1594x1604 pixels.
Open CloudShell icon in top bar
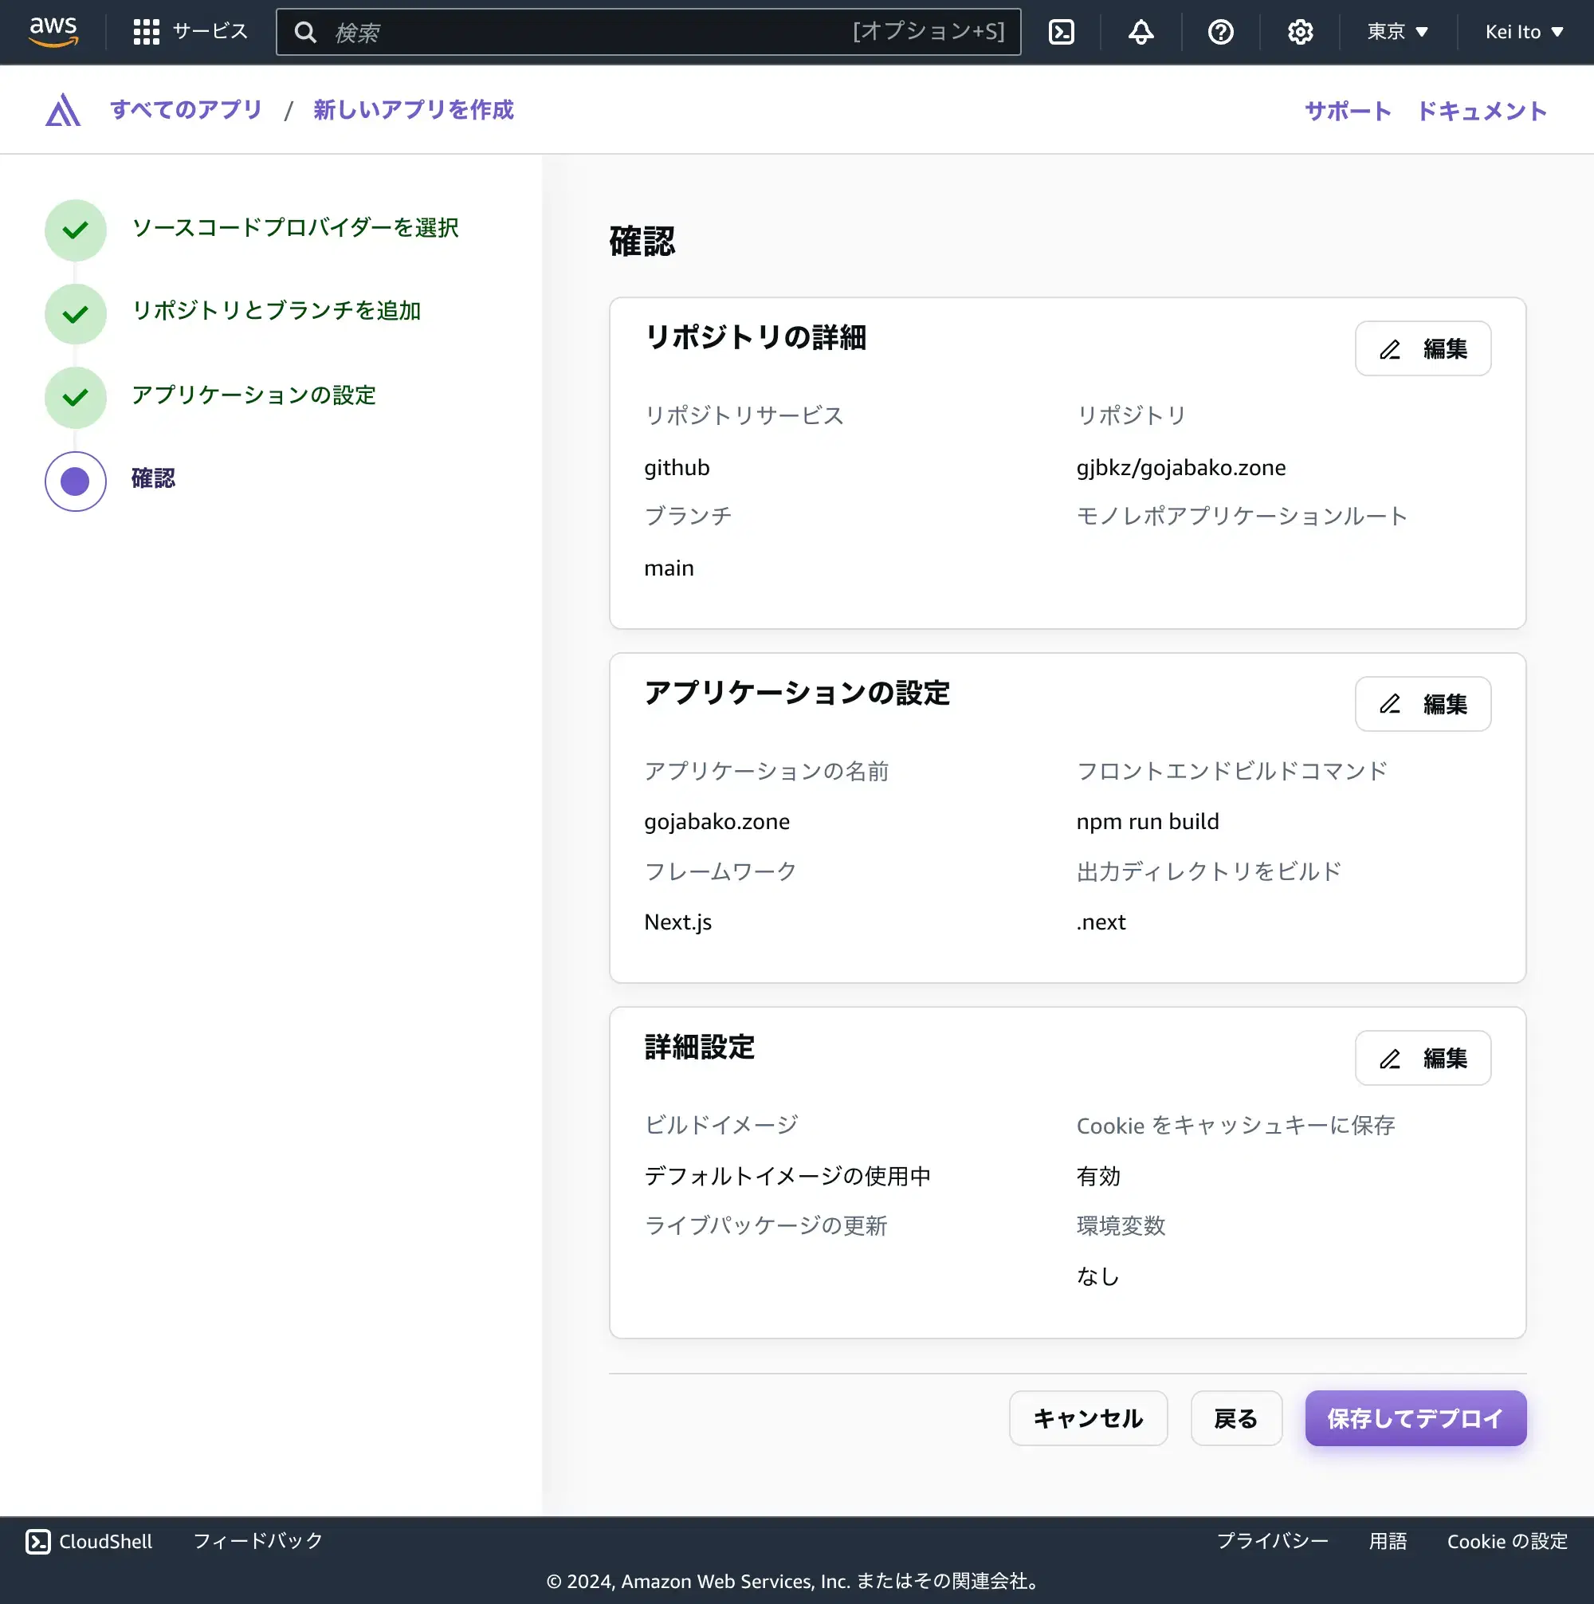point(1061,33)
